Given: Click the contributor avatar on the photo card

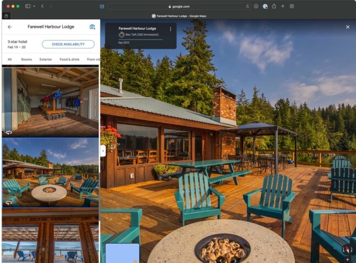Looking at the screenshot, I should [122, 35].
